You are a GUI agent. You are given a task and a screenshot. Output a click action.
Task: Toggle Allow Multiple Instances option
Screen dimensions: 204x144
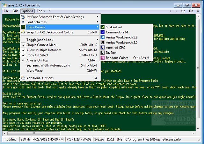(x=60, y=50)
